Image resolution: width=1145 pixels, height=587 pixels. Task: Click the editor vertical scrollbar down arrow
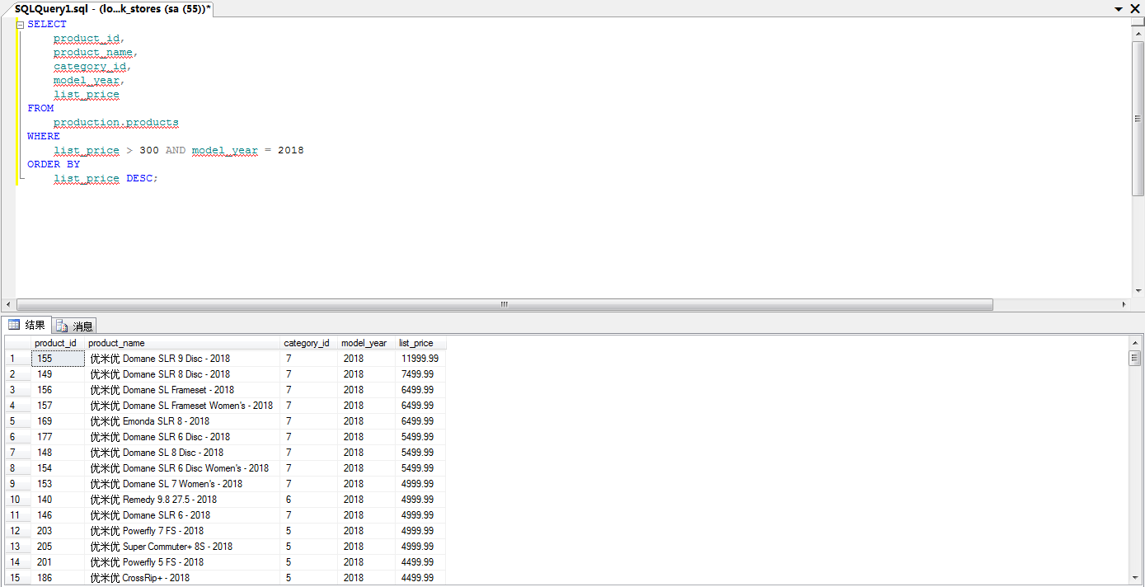click(1138, 291)
